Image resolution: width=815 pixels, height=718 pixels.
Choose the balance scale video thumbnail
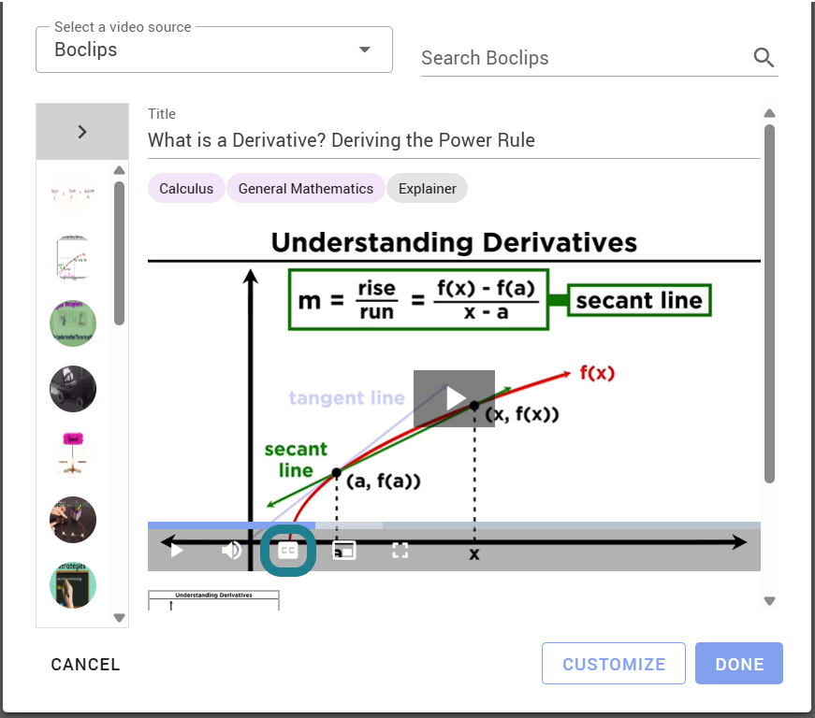pyautogui.click(x=73, y=454)
